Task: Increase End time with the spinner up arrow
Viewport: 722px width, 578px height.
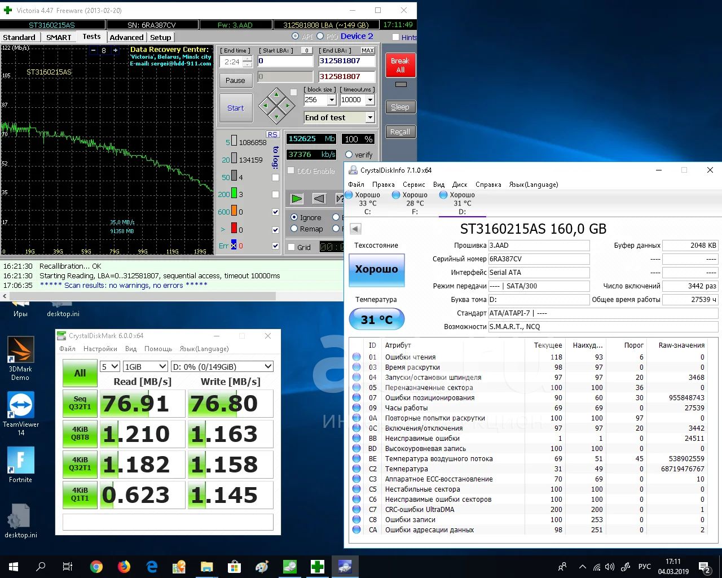Action: point(247,59)
